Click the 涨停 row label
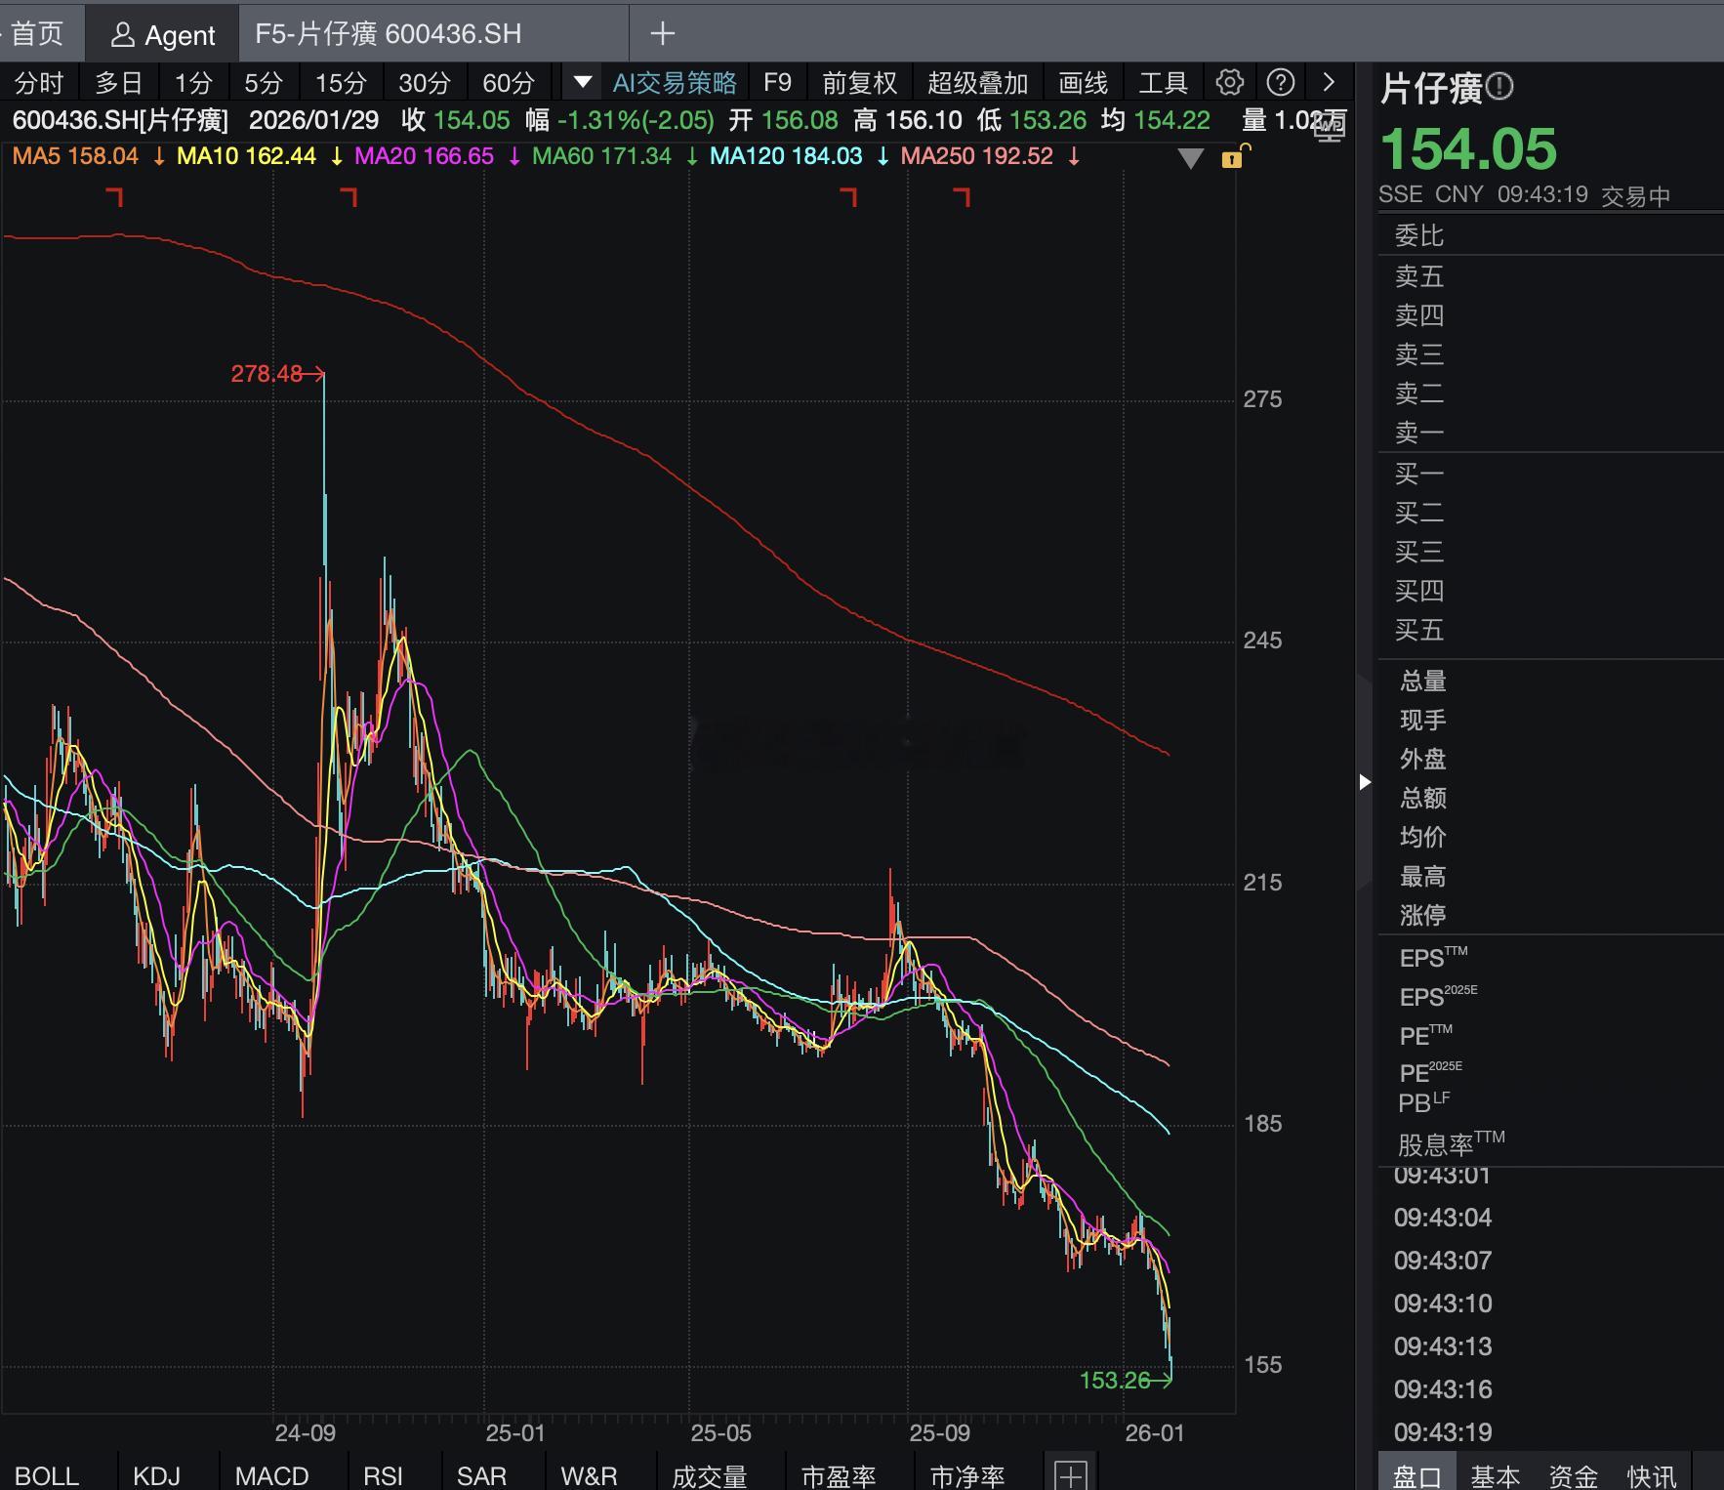Screen dimensions: 1724x1490 point(1423,916)
